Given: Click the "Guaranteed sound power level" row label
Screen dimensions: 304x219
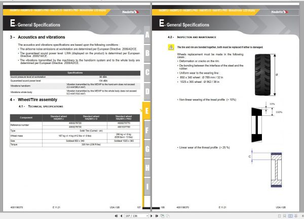Looking at the screenshot, I should click(25, 81).
